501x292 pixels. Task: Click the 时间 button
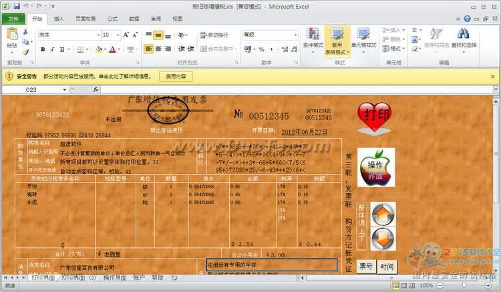pos(387,267)
